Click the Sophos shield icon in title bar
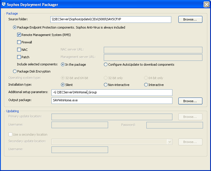The height and width of the screenshot is (171, 211). 4,4
